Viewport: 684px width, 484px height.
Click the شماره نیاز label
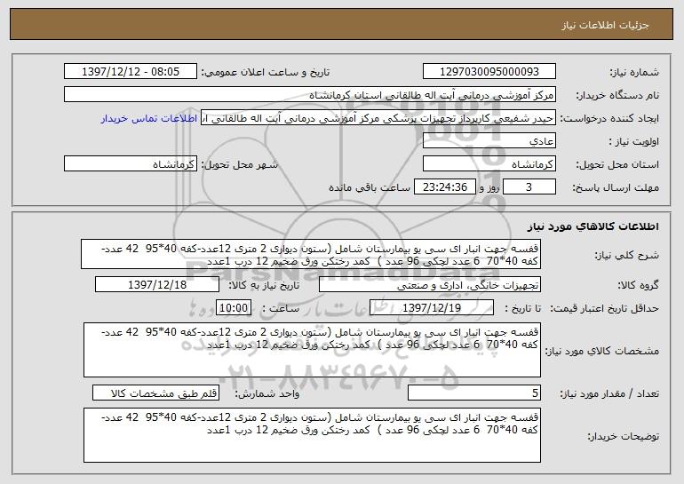(636, 72)
